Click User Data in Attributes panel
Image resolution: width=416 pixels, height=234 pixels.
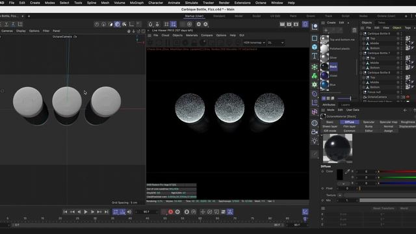click(x=352, y=110)
